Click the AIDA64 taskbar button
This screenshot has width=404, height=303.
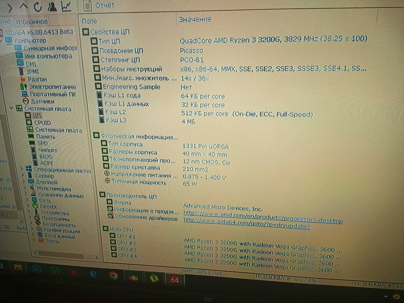(x=175, y=280)
